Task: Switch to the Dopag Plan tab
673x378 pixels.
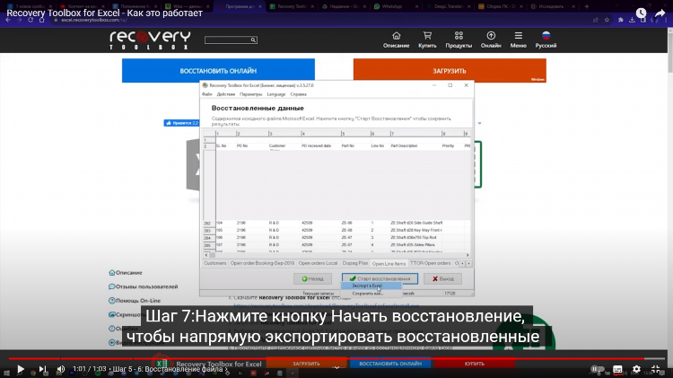Action: pyautogui.click(x=355, y=263)
